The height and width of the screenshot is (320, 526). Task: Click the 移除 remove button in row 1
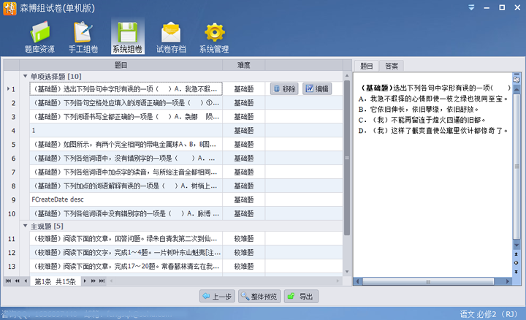pyautogui.click(x=283, y=89)
